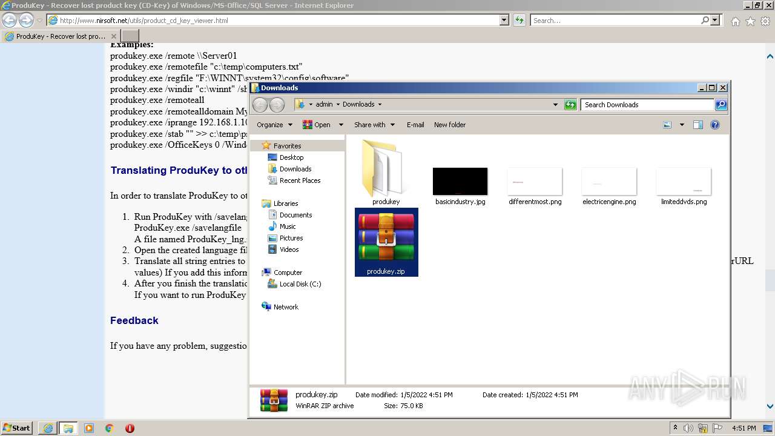Image resolution: width=775 pixels, height=436 pixels.
Task: Click the Windows Explorer taskbar icon
Action: (68, 428)
